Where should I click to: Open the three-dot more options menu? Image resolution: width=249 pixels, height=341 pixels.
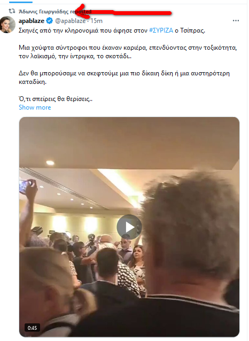tap(236, 21)
